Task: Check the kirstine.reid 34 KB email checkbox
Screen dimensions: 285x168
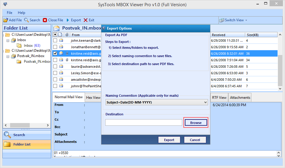Action: click(55, 60)
